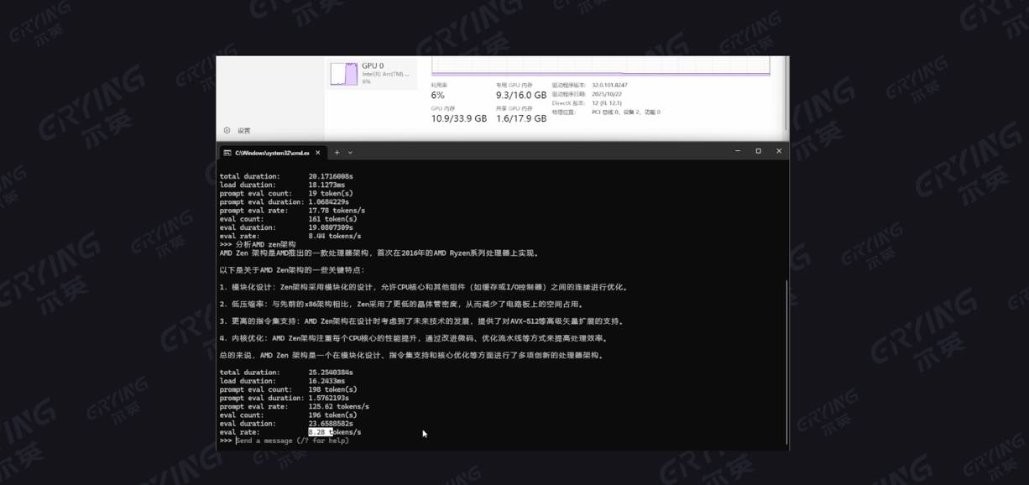The width and height of the screenshot is (1029, 485).
Task: Click the terminal maximize icon
Action: [757, 152]
